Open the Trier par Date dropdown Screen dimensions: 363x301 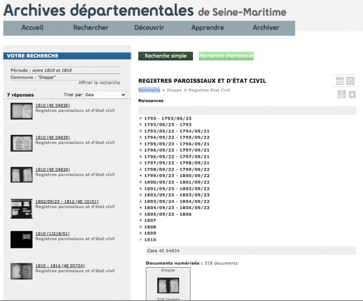[x=105, y=95]
